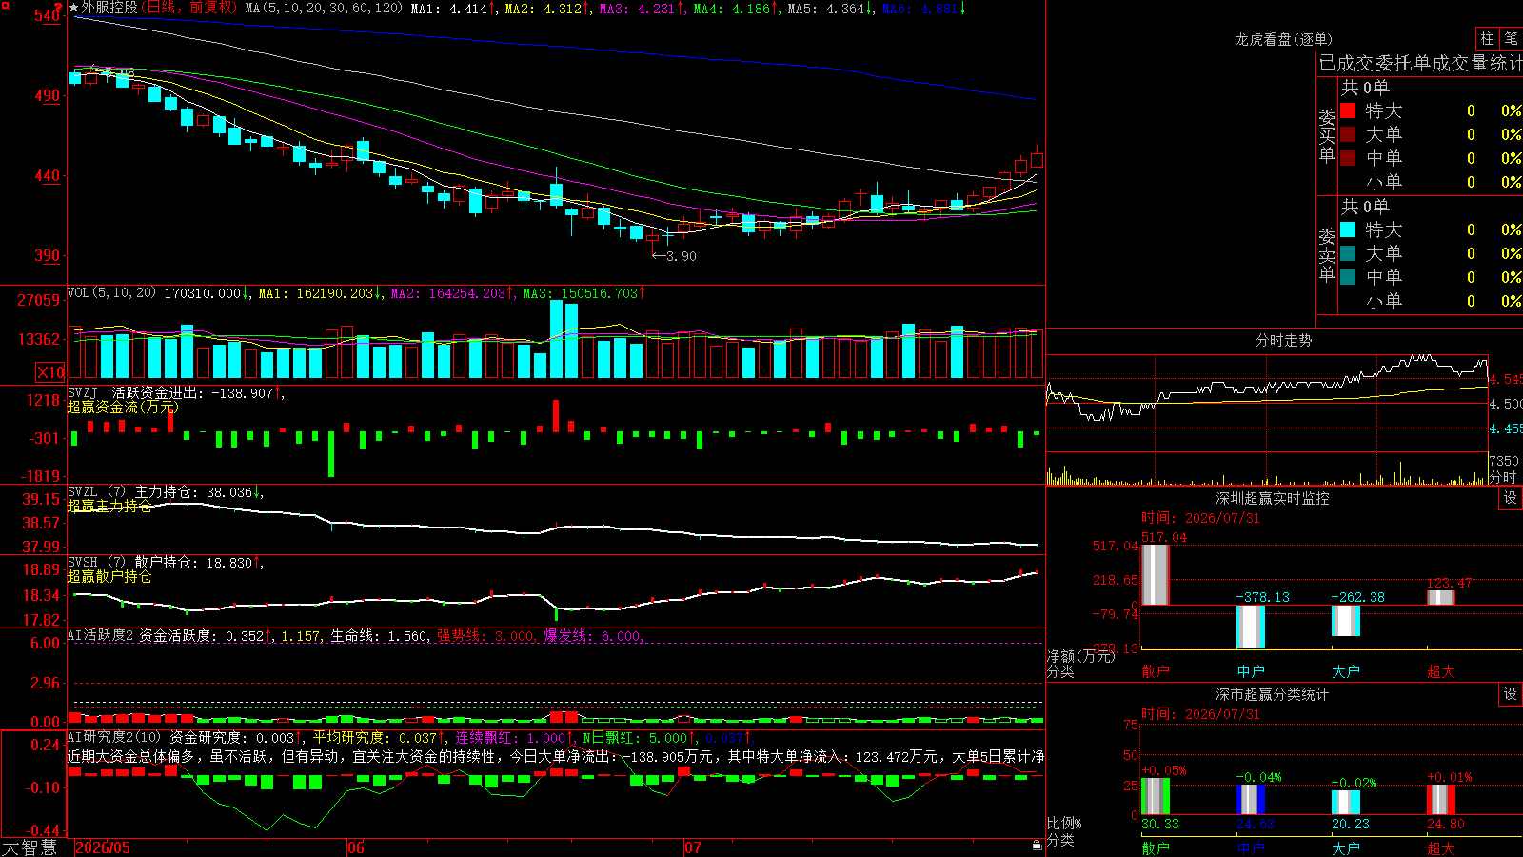This screenshot has height=857, width=1523.
Task: Click the 中户 bar showing -378.13
Action: click(1251, 627)
